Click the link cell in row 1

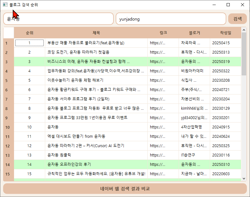[x=163, y=43]
